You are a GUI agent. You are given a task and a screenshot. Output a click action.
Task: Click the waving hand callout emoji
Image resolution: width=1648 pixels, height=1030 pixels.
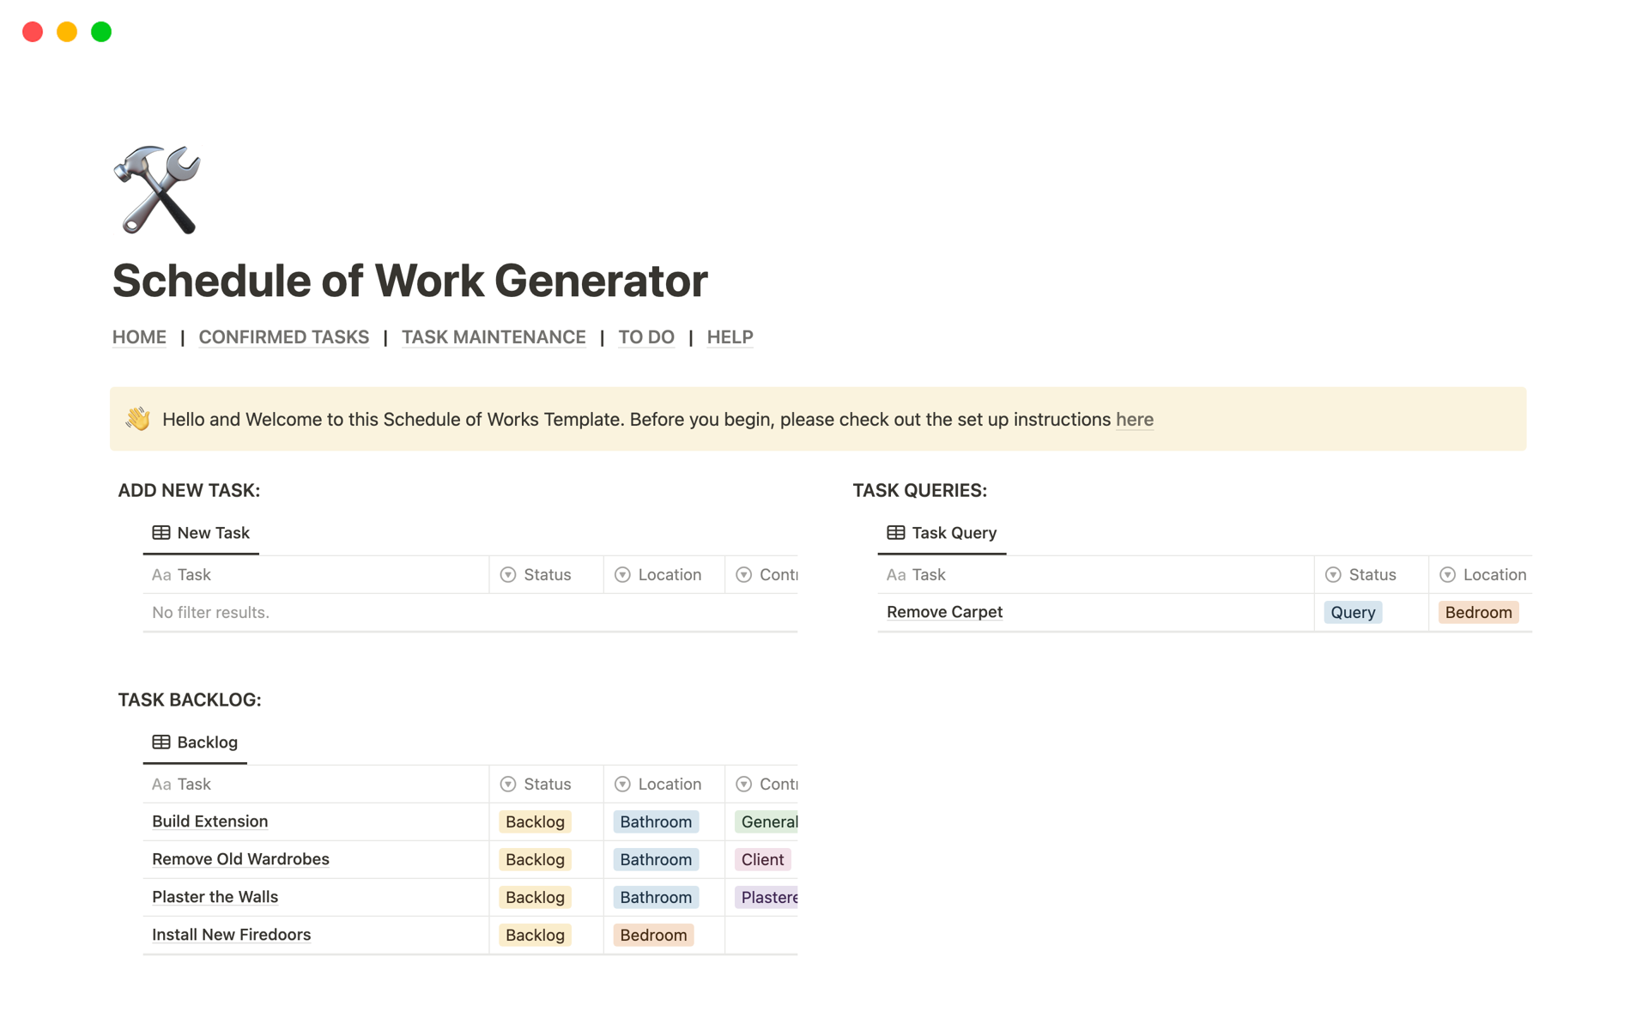click(x=138, y=419)
